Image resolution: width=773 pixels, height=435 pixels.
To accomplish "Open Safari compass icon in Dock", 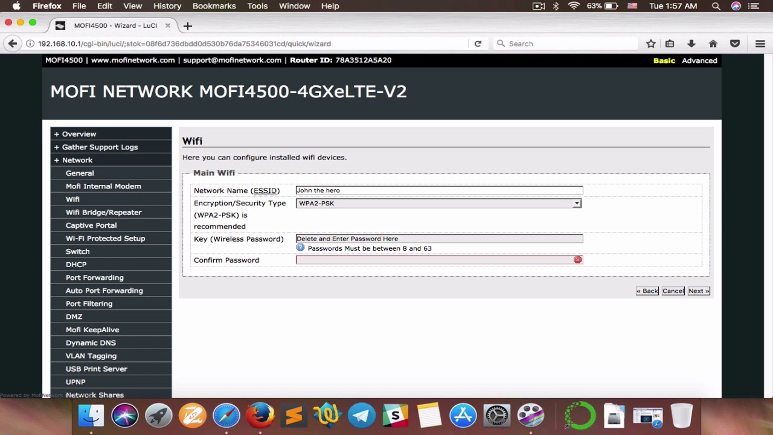I will coord(226,416).
